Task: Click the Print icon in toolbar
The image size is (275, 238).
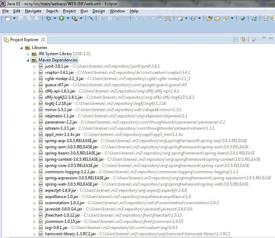Action: 36,18
